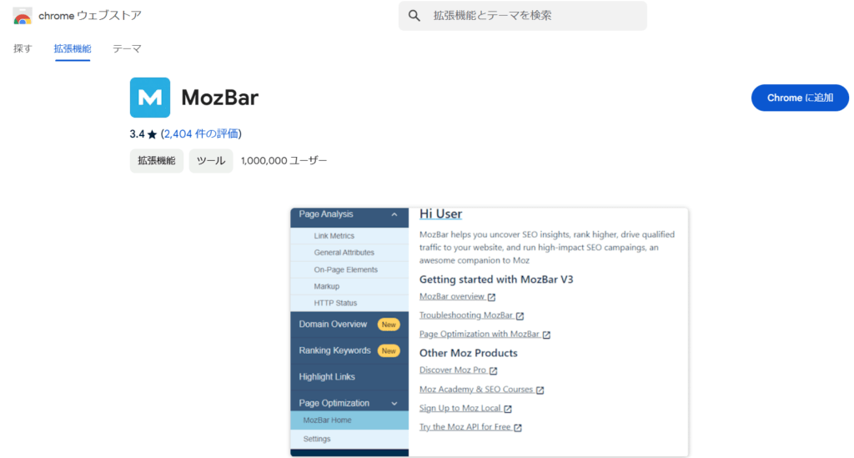The height and width of the screenshot is (458, 854).
Task: Expand the Page Optimization section chevron
Action: point(394,404)
